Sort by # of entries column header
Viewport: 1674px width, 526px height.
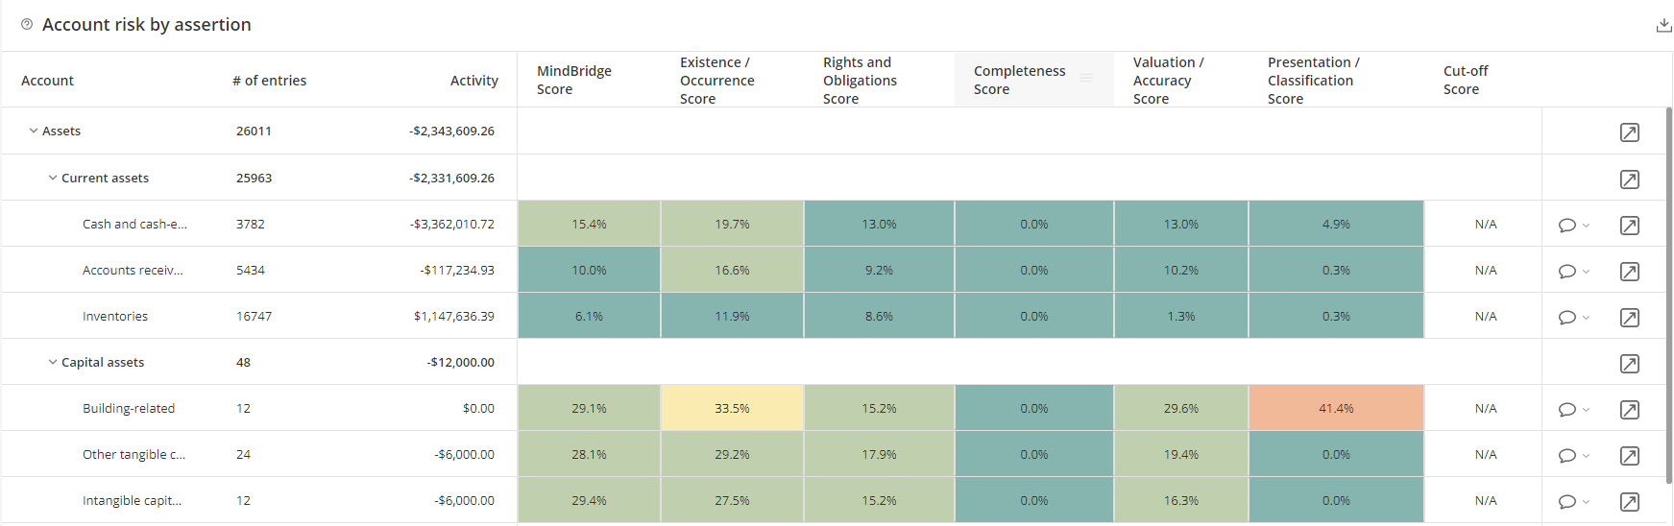pos(269,81)
